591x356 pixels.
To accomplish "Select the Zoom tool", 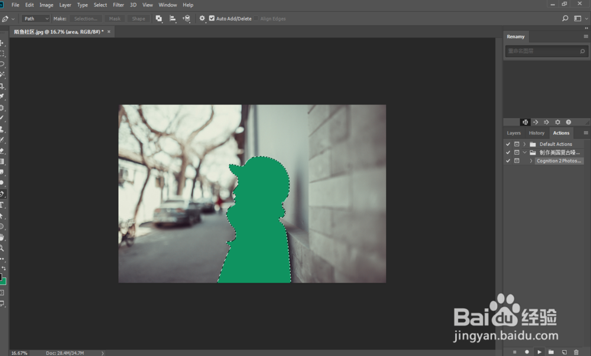I will 2,249.
